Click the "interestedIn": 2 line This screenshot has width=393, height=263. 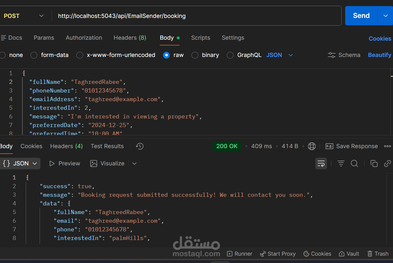60,108
